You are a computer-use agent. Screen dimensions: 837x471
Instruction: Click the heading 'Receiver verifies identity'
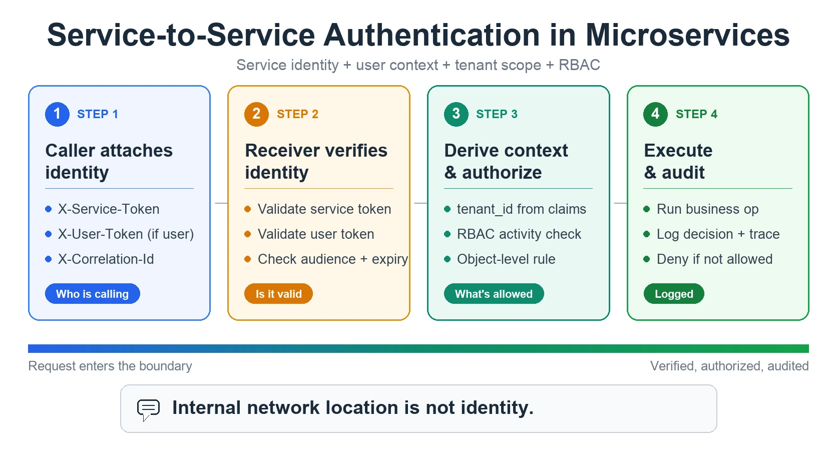pyautogui.click(x=316, y=161)
